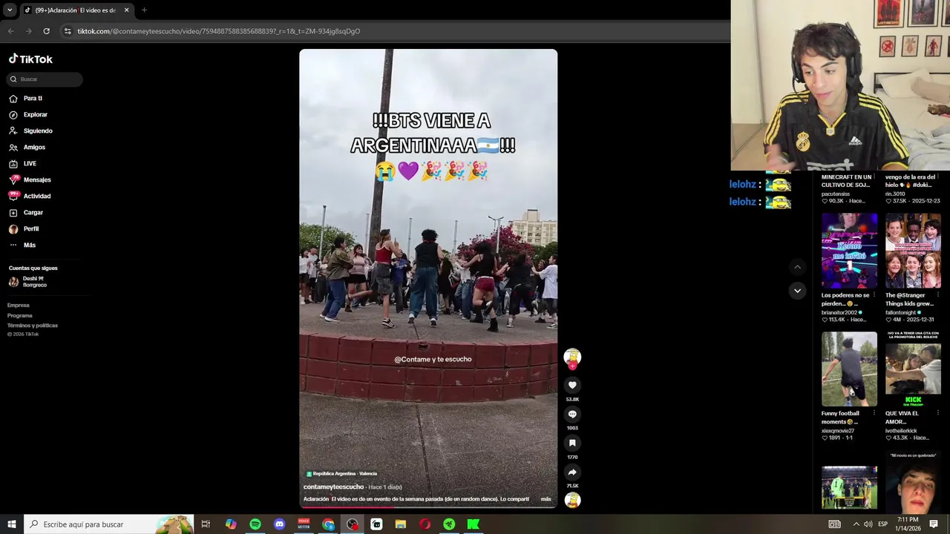
Task: Follow creator via the red plus badge
Action: click(572, 366)
